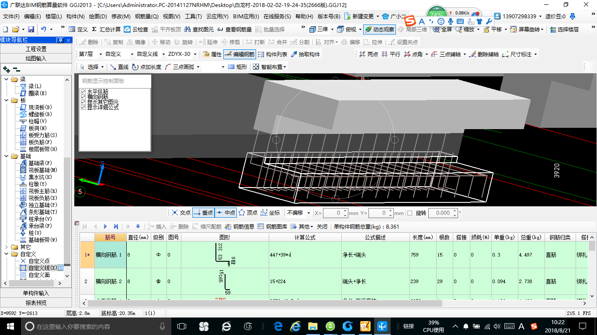Expand the 其它 tree folder
597x335 pixels.
pyautogui.click(x=7, y=247)
